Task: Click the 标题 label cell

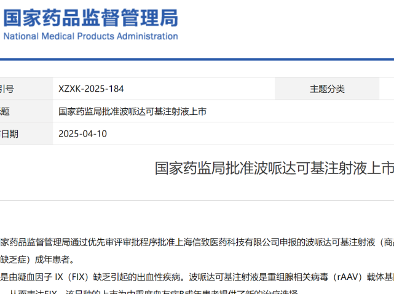Action: pos(5,111)
